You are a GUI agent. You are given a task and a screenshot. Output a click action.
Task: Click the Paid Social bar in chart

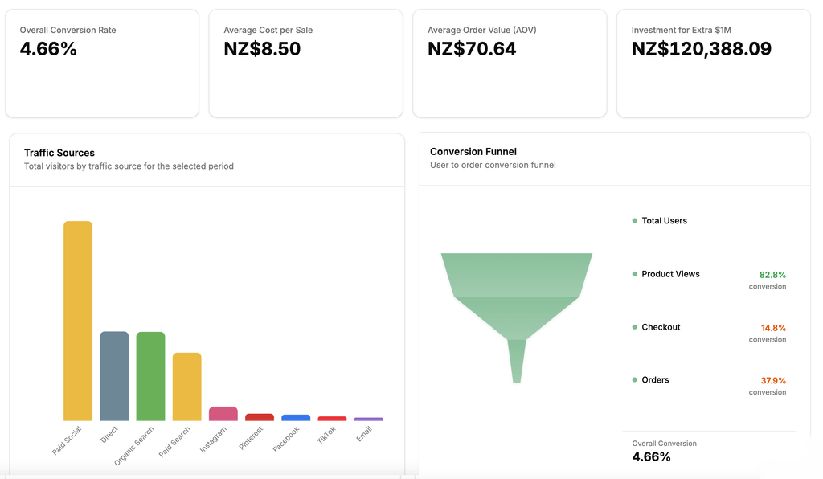[x=78, y=321]
